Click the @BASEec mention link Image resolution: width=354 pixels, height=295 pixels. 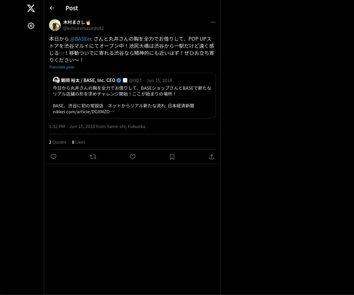(81, 39)
